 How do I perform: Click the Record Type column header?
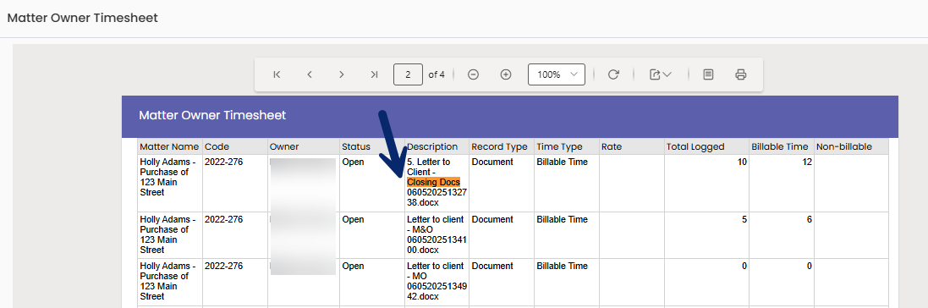502,147
